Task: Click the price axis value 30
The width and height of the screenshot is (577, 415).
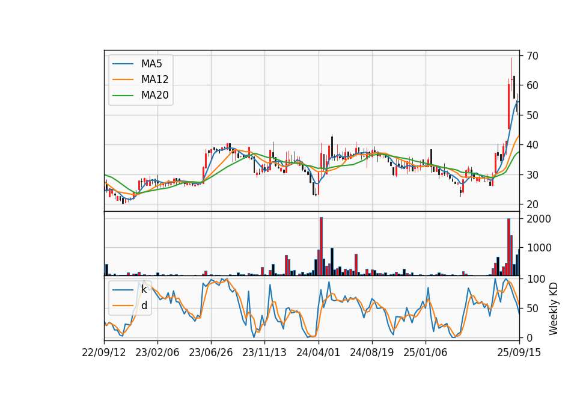Action: tap(533, 175)
